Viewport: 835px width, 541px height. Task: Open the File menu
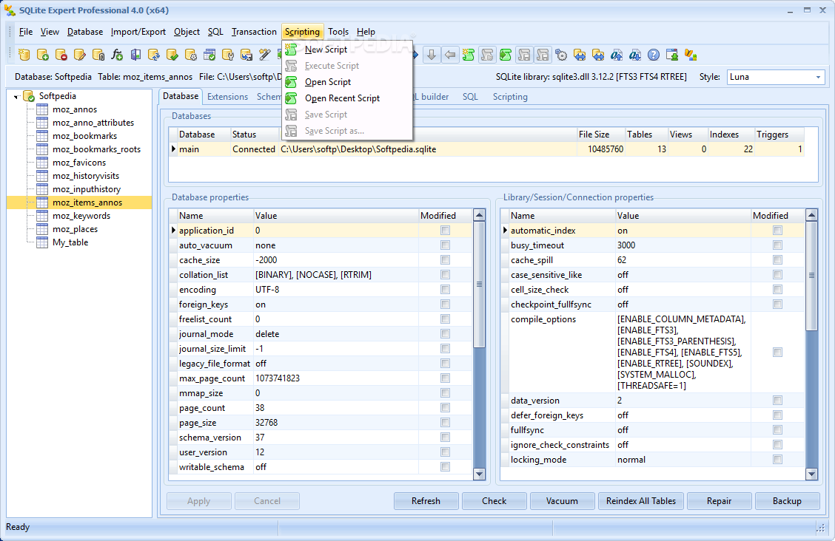pos(26,32)
